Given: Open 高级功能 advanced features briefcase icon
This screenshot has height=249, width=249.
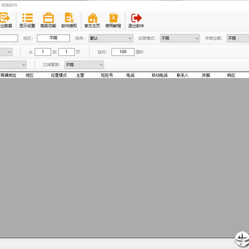Looking at the screenshot, I should [x=48, y=20].
